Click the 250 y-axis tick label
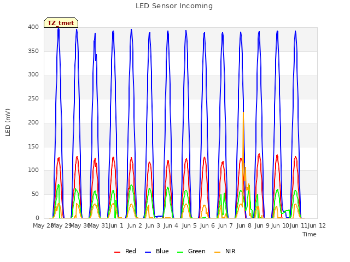The height and width of the screenshot is (262, 350). [x=33, y=98]
